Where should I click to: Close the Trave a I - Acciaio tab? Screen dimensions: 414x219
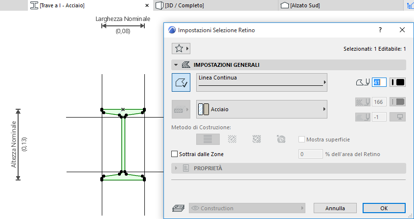tap(147, 5)
